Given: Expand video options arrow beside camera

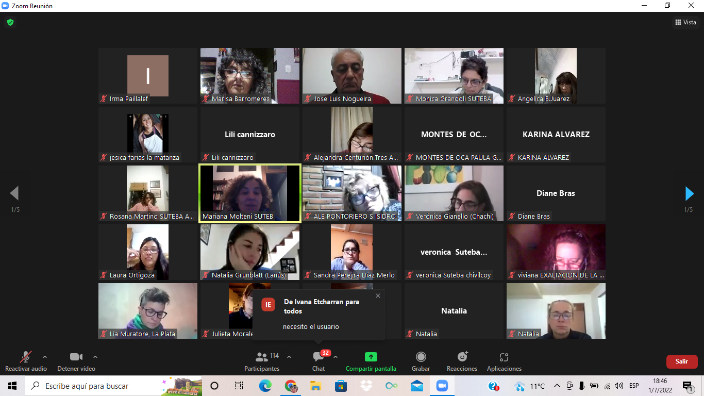Looking at the screenshot, I should click(95, 357).
